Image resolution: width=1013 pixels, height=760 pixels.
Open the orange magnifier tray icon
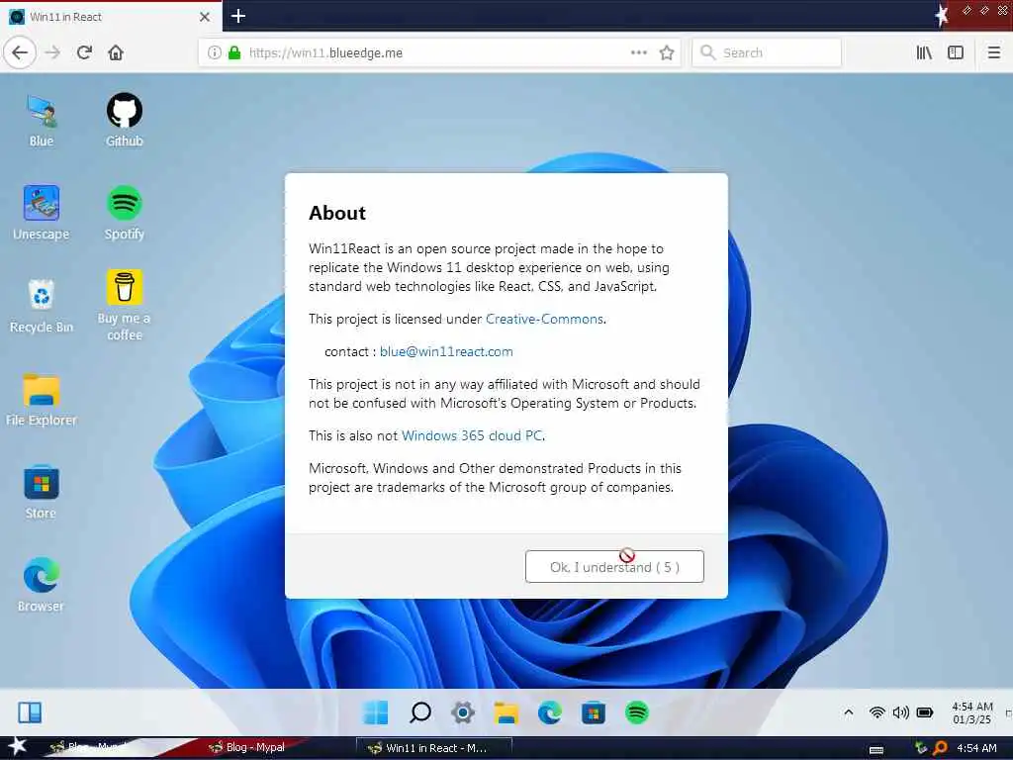point(940,748)
